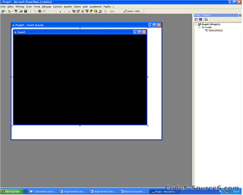The image size is (243, 195).
Task: Click the black Form1 design surface
Action: (80, 79)
